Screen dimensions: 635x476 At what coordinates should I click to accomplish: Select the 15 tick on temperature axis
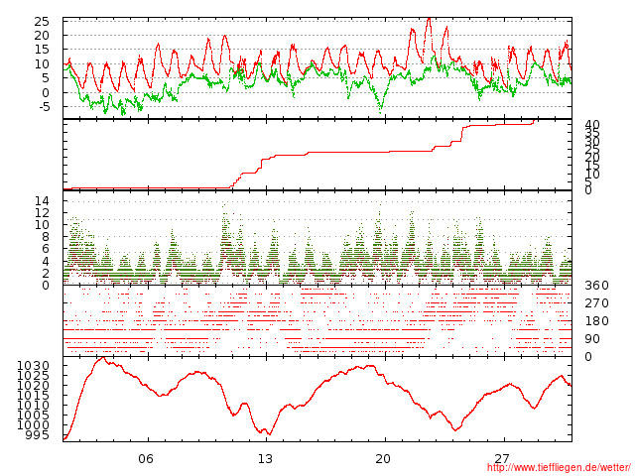pyautogui.click(x=42, y=50)
